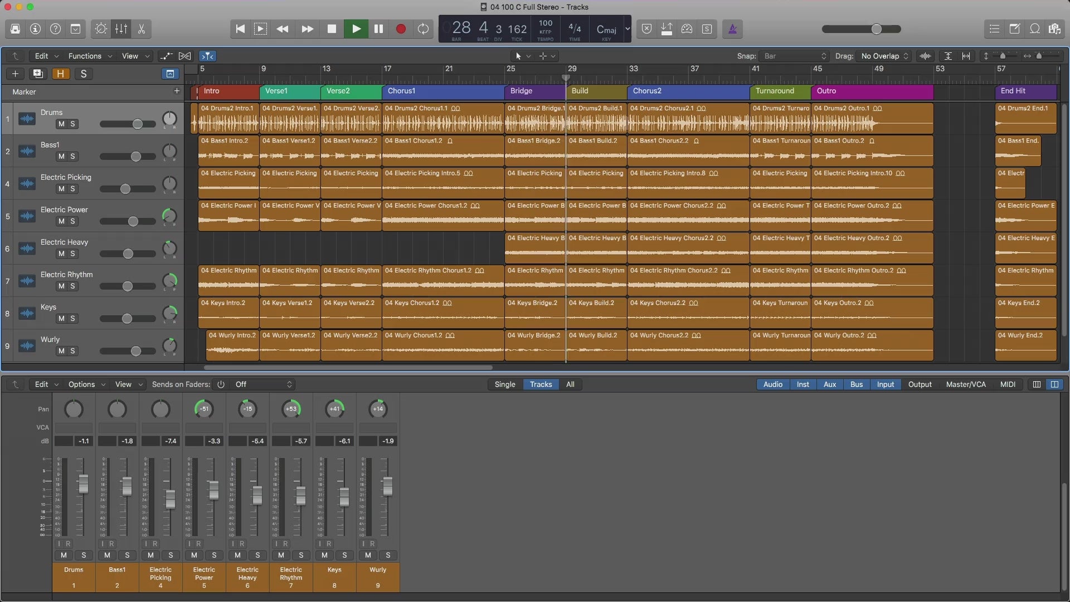1070x602 pixels.
Task: Add a marker with the Marker plus
Action: [x=177, y=91]
